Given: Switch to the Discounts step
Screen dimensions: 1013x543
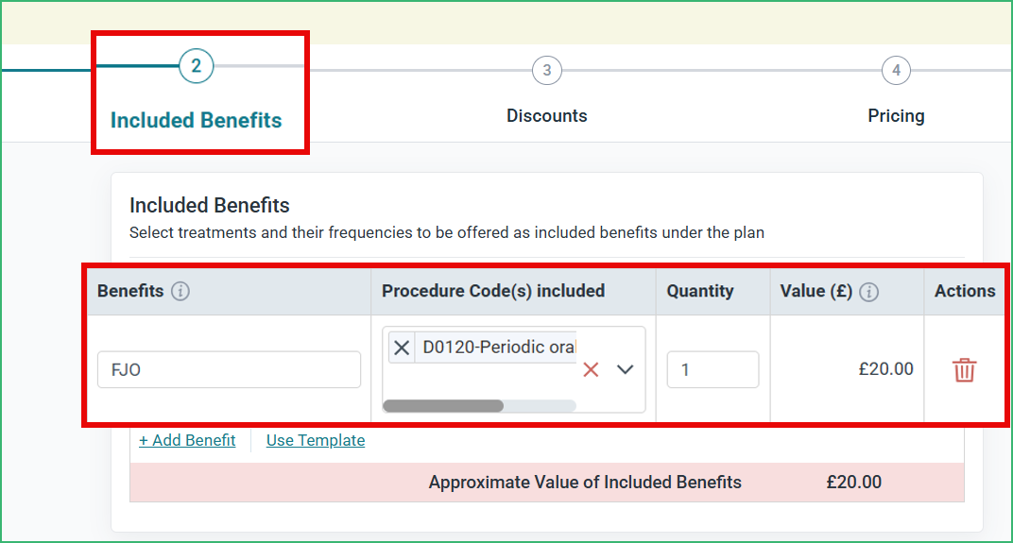Looking at the screenshot, I should coord(546,115).
